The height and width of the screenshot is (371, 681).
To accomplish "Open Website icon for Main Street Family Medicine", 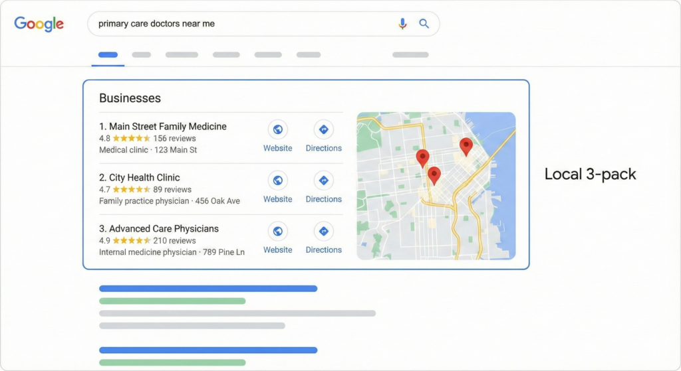I will pyautogui.click(x=277, y=129).
